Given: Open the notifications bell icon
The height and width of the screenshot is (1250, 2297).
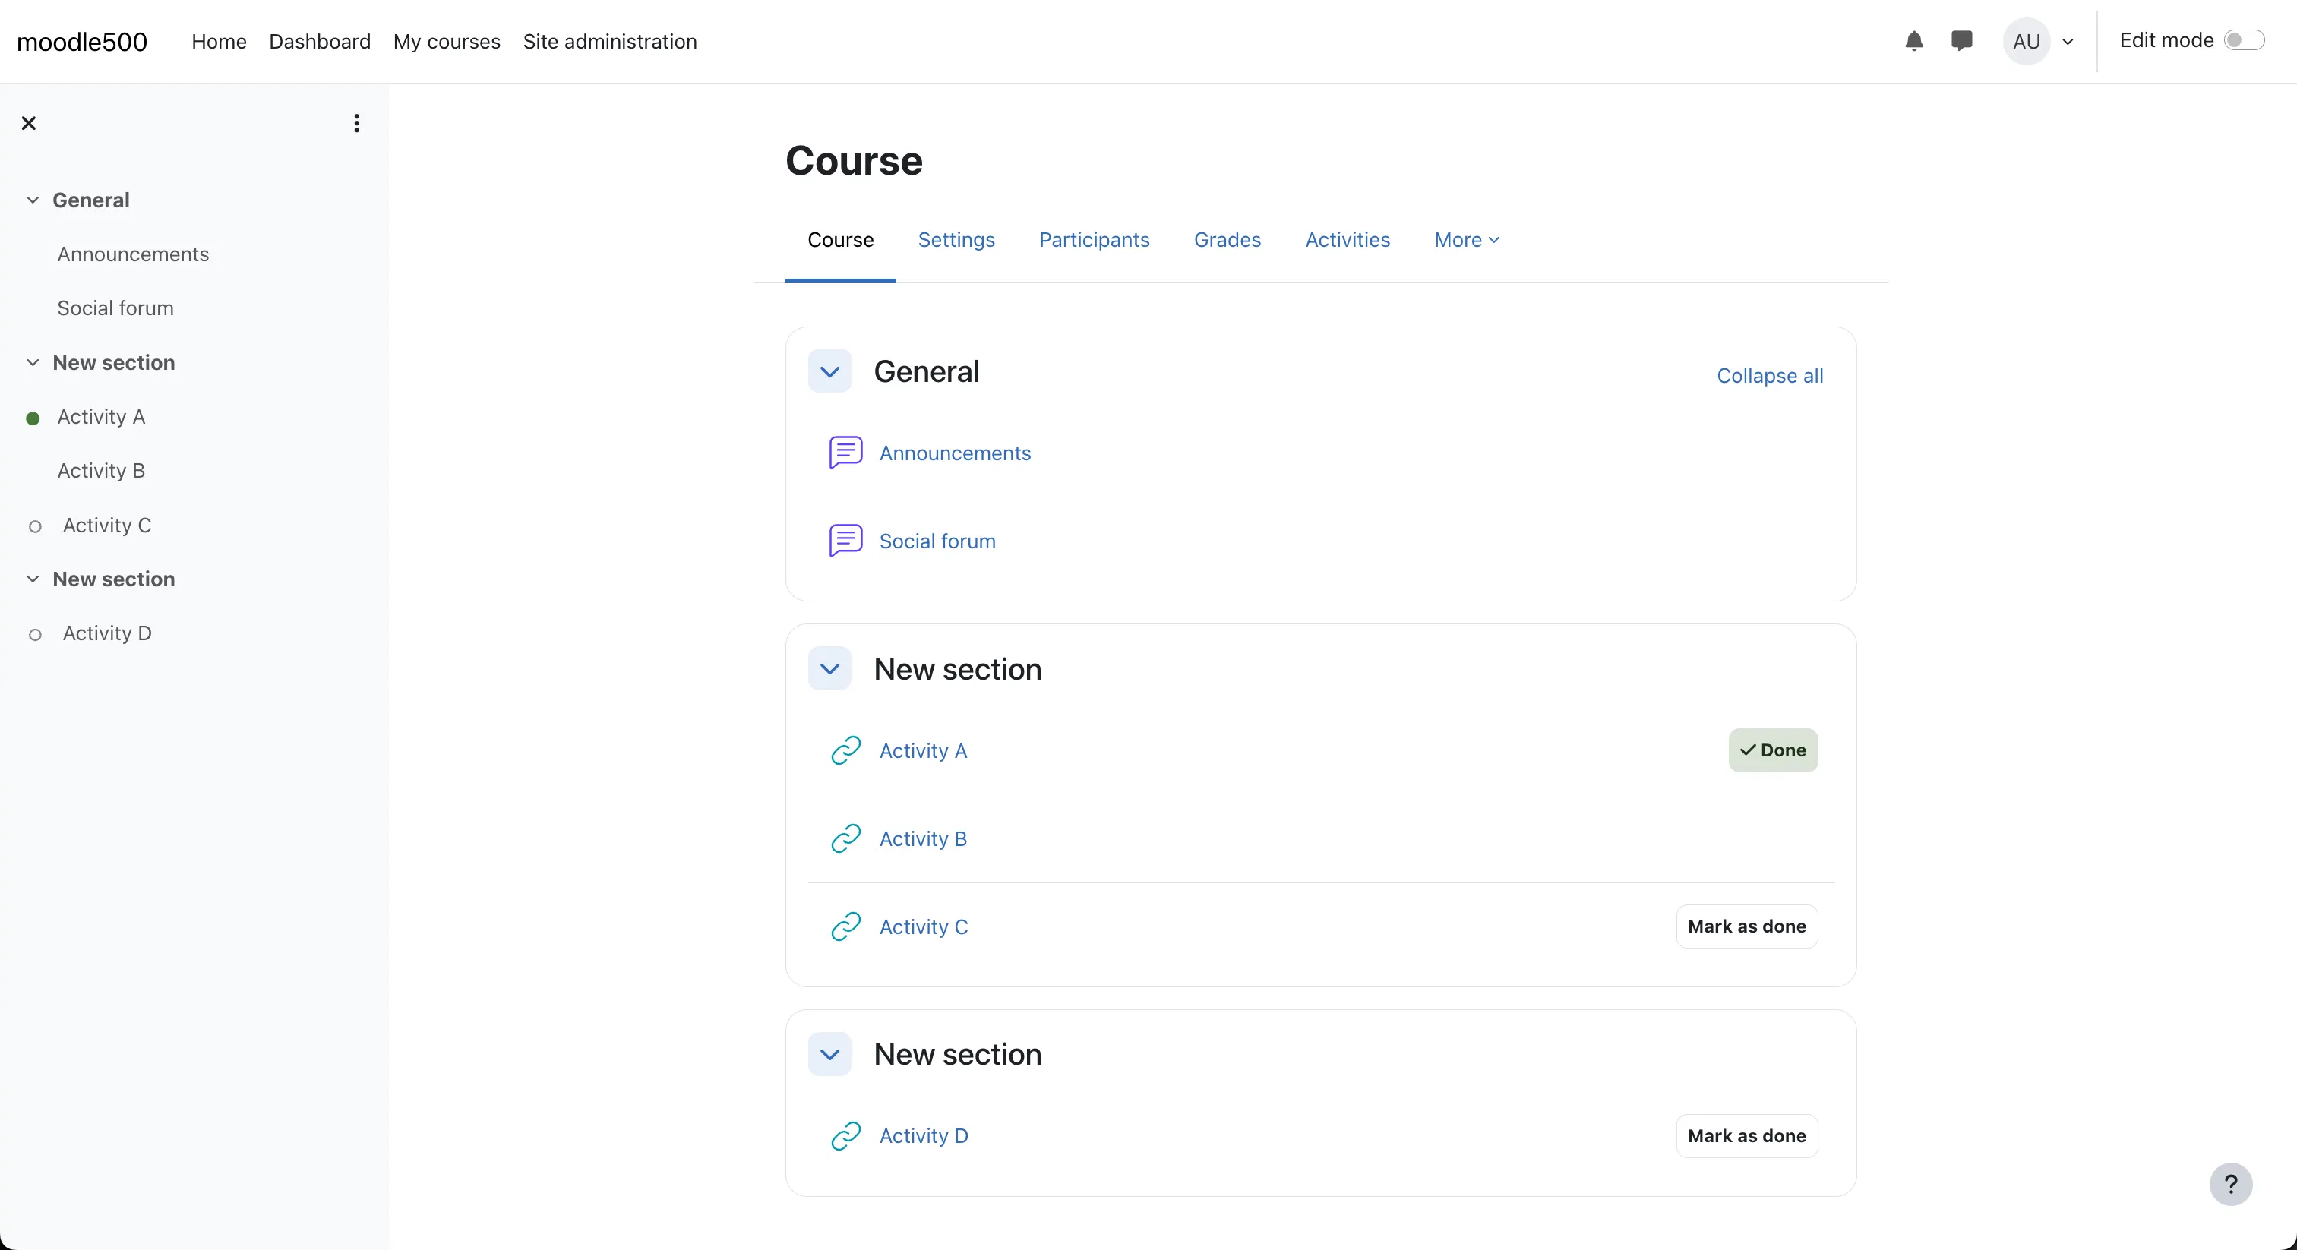Looking at the screenshot, I should (x=1913, y=41).
